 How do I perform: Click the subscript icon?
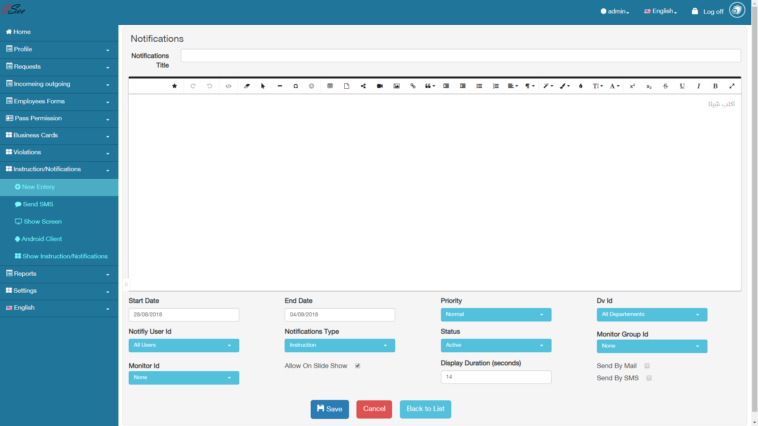(649, 86)
